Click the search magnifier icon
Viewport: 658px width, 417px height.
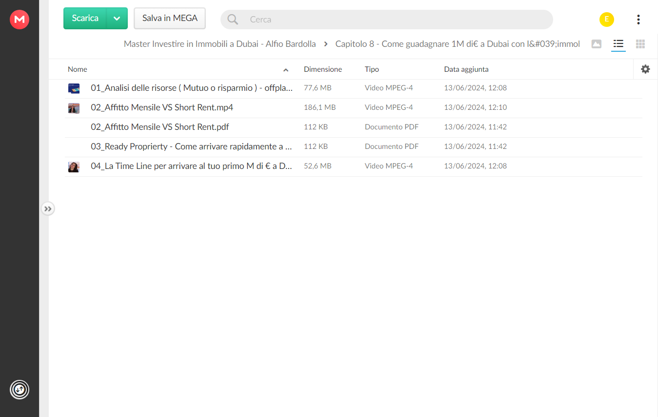[233, 20]
